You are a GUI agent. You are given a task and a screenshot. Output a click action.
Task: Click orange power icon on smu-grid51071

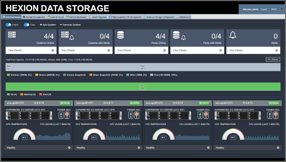137,115
